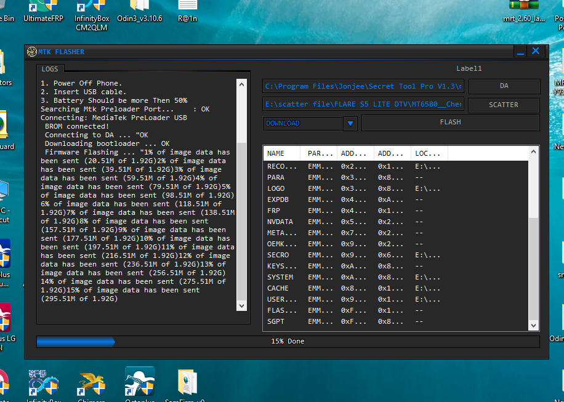Click the 15% Done progress bar
The height and width of the screenshot is (402, 564).
pos(288,341)
